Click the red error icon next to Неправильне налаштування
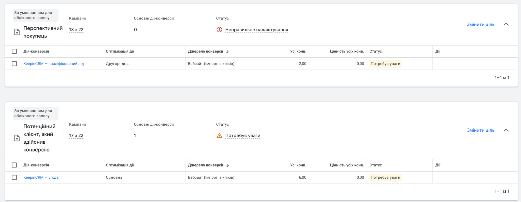This screenshot has width=521, height=202. point(219,30)
